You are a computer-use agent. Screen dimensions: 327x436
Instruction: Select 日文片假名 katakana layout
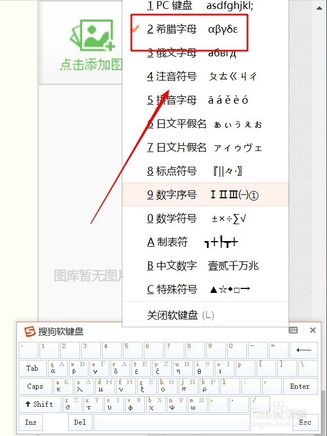[x=205, y=148]
